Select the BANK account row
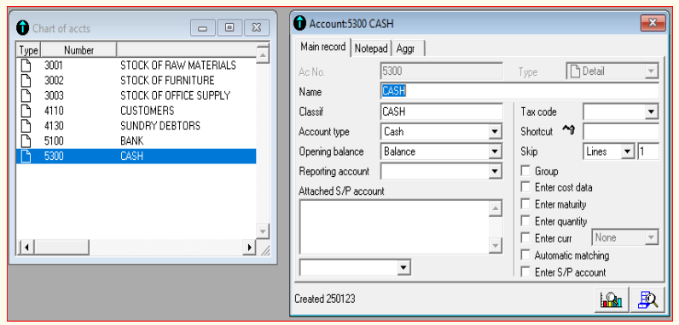Image resolution: width=679 pixels, height=325 pixels. click(x=136, y=141)
